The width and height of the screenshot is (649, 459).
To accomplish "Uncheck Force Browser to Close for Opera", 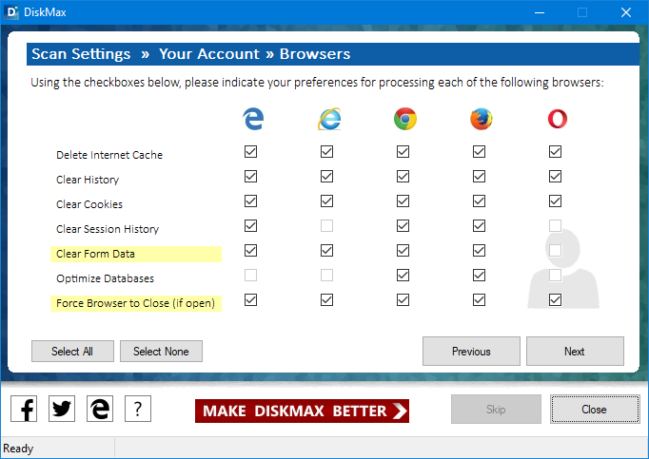I will 555,299.
